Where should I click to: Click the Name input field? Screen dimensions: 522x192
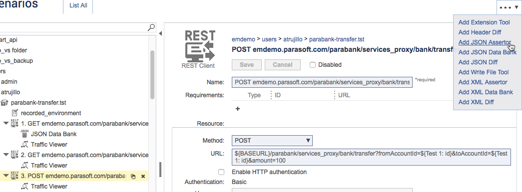322,82
